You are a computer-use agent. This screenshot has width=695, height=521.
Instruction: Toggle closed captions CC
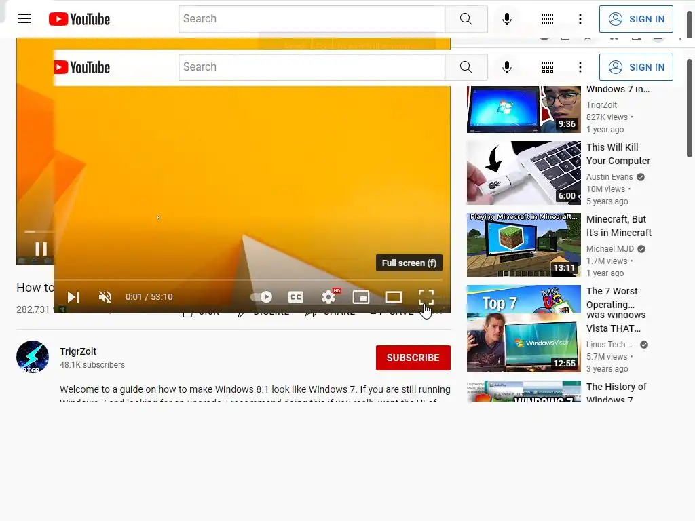pyautogui.click(x=296, y=297)
